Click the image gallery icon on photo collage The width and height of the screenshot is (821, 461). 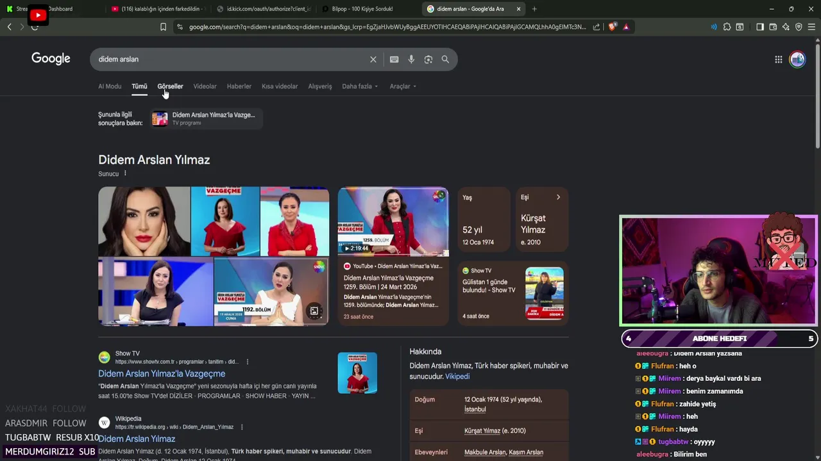pos(314,311)
